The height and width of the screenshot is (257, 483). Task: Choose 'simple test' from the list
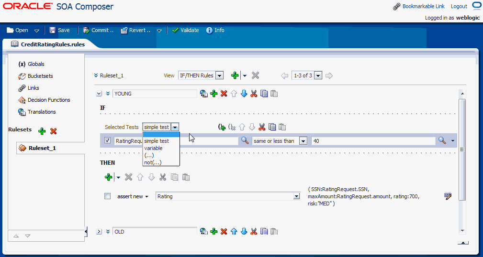click(161, 141)
